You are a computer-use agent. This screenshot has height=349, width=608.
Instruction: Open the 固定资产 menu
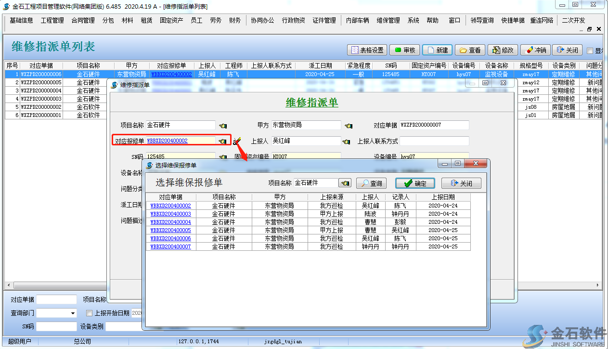point(172,20)
